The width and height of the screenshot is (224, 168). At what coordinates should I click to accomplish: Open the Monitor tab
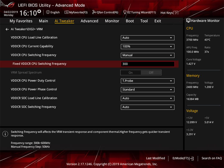click(112, 21)
